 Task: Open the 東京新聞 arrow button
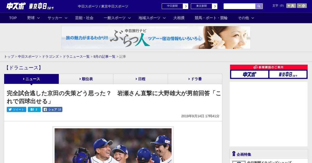(x=214, y=6)
